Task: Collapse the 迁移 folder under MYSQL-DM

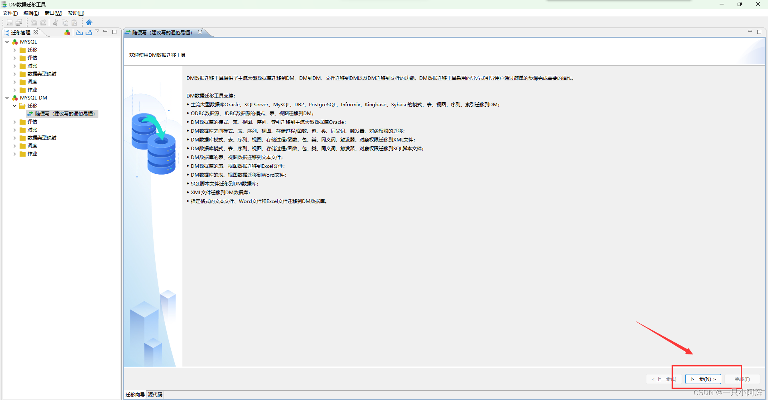Action: [x=14, y=106]
